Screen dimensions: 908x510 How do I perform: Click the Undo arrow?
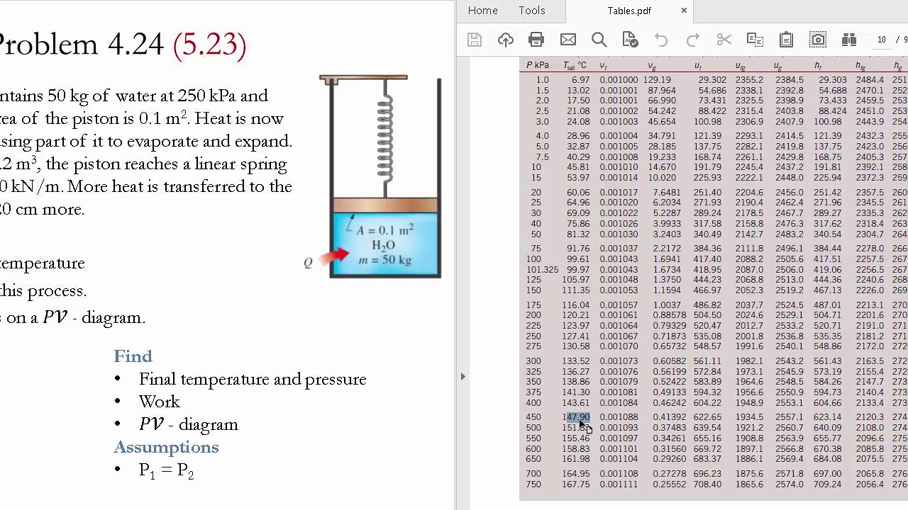[x=661, y=40]
